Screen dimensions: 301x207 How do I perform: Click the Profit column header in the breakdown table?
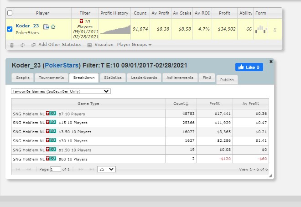point(215,103)
